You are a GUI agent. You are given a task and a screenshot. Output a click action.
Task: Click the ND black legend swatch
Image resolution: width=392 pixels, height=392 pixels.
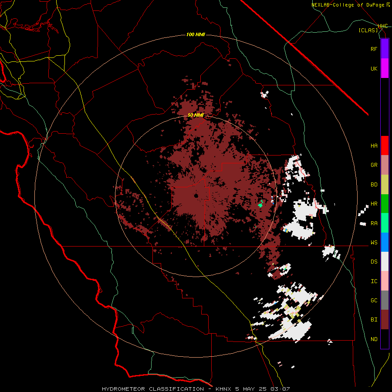click(385, 339)
